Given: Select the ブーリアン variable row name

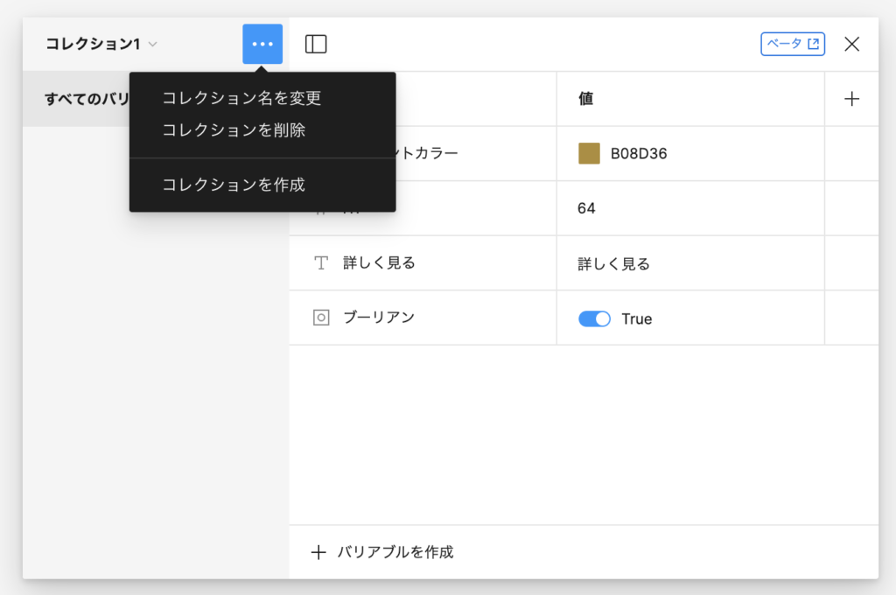Looking at the screenshot, I should (378, 318).
